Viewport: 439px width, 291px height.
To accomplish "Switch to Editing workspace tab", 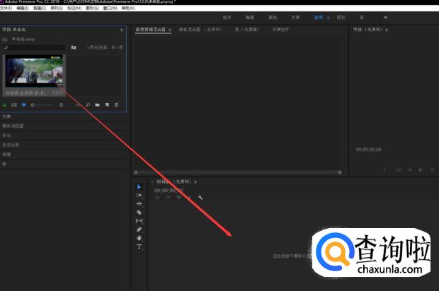I will coord(250,18).
